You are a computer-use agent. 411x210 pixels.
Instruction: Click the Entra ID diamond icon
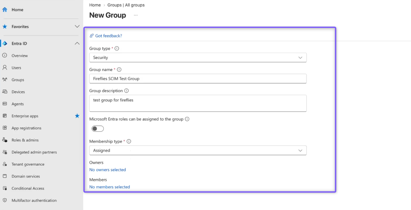coord(5,43)
